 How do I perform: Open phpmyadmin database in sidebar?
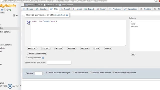pyautogui.click(x=2, y=48)
